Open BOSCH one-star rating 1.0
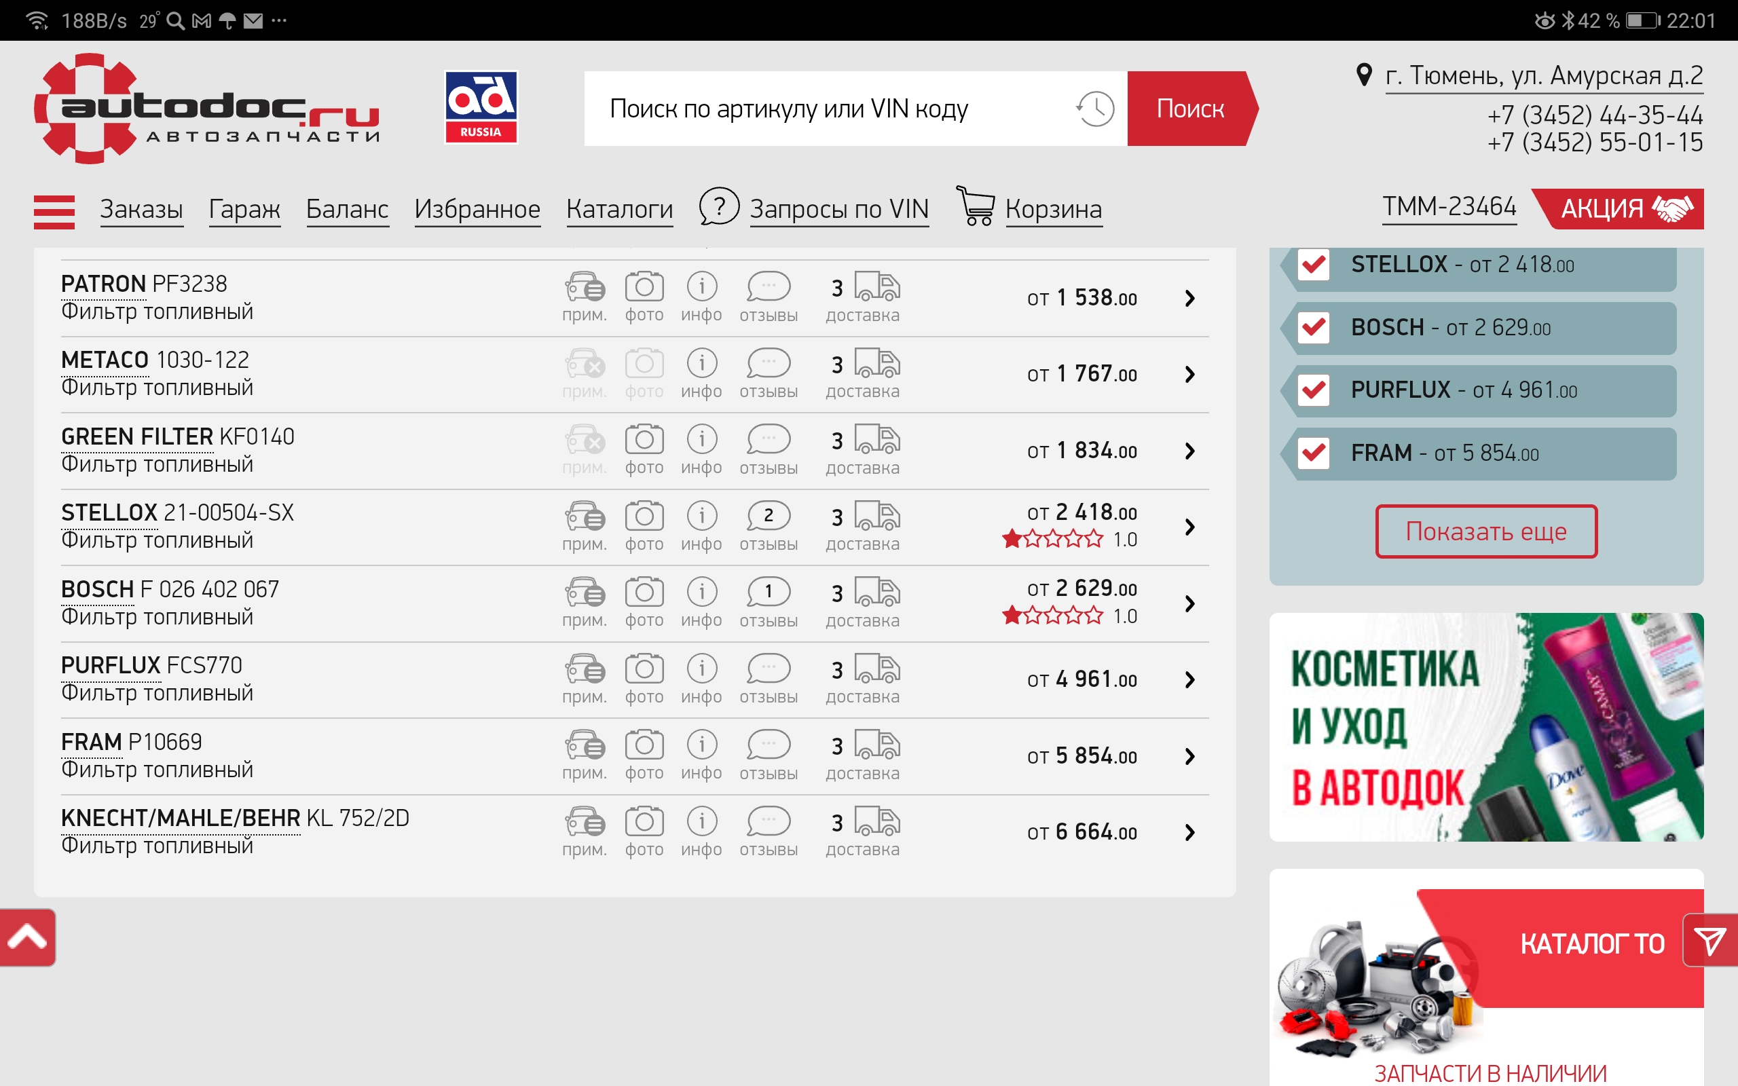Viewport: 1738px width, 1086px height. (x=1069, y=616)
